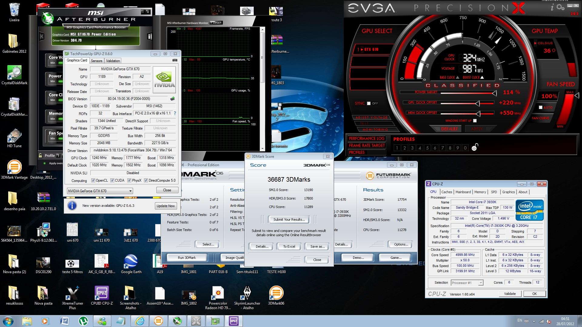Screen dimensions: 582x327
Task: Click Submit Your Results button
Action: pyautogui.click(x=289, y=220)
